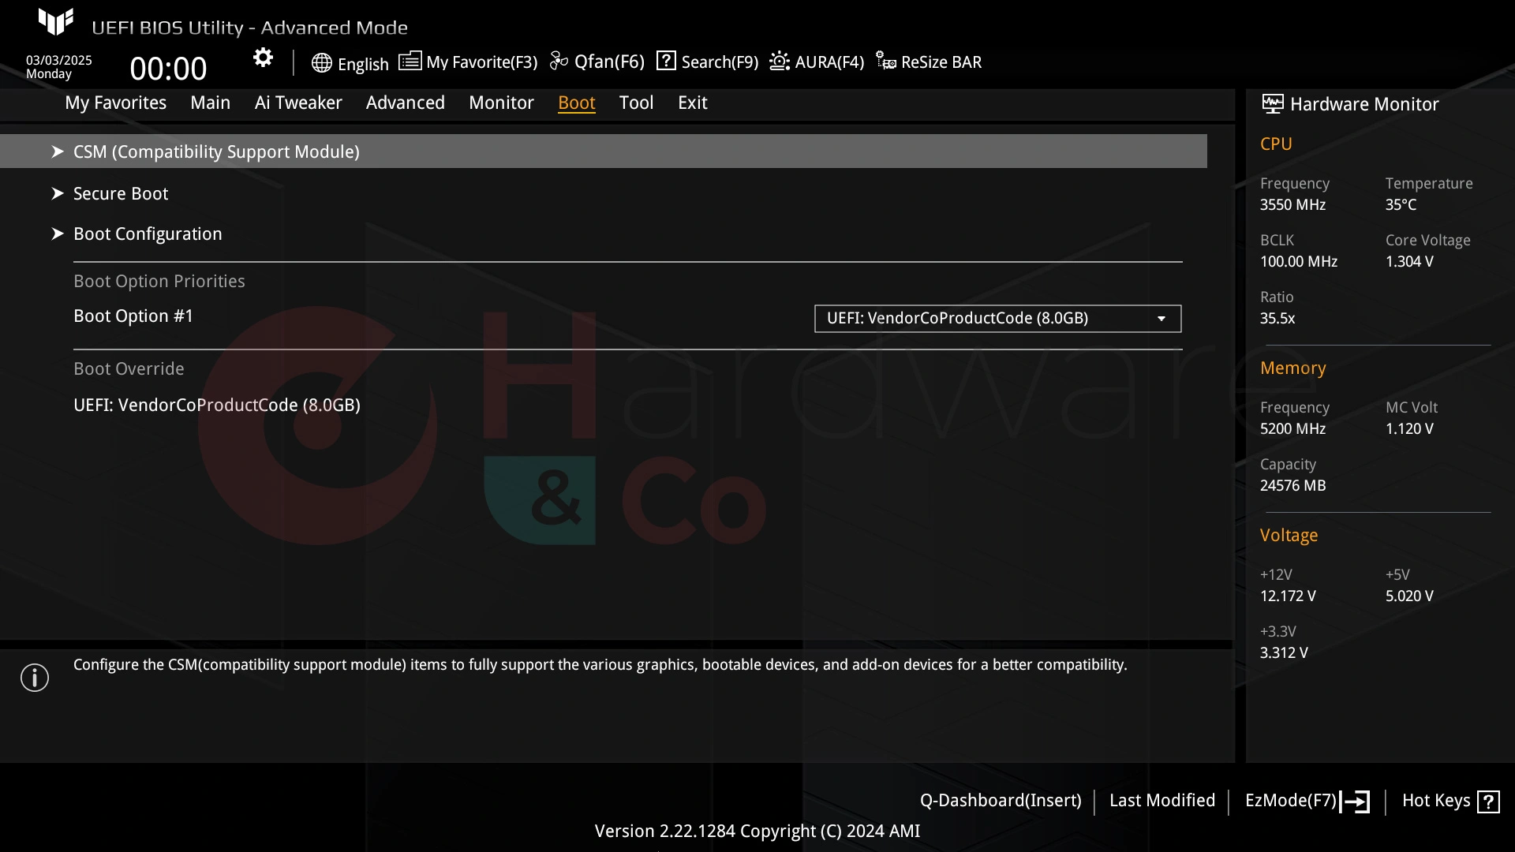1515x852 pixels.
Task: Navigate to Ai Tweaker tab
Action: pos(298,102)
